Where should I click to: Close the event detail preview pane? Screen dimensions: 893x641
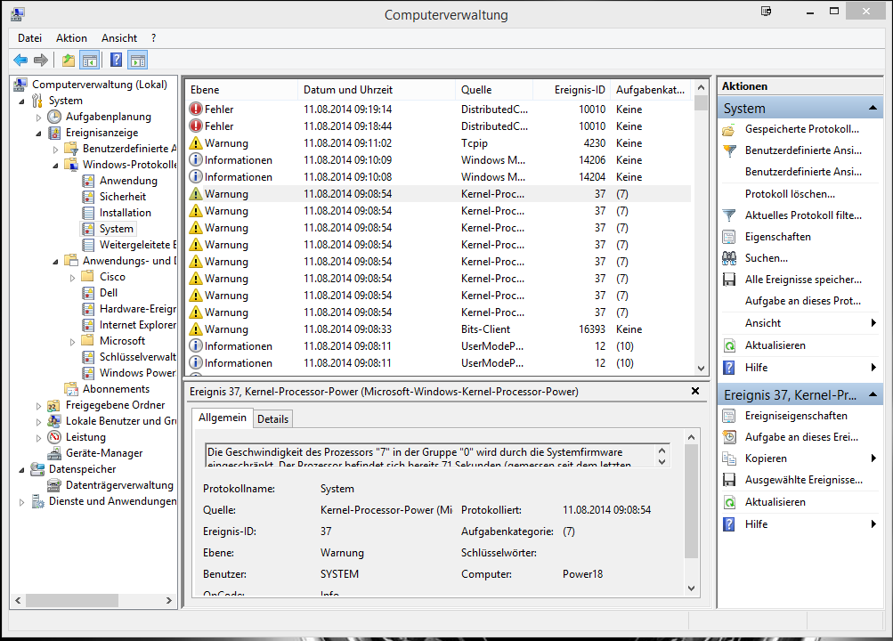(x=695, y=391)
